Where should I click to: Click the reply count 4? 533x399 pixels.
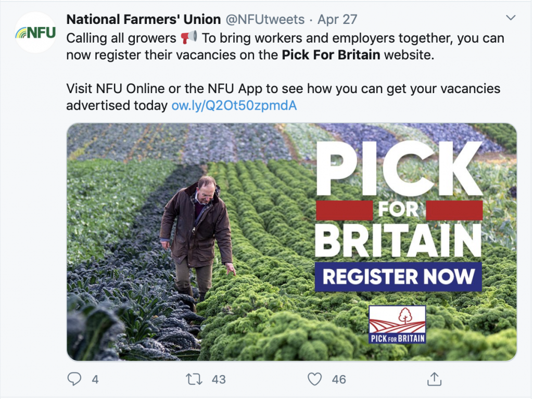95,380
